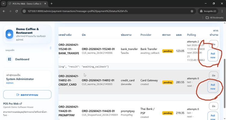Click pending badge for 283.55 row

pyautogui.click(x=168, y=82)
